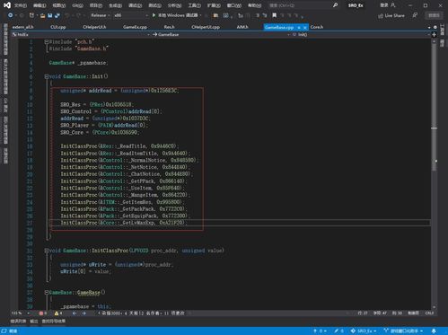Click the yellow warnings indicator icon

click(57, 313)
